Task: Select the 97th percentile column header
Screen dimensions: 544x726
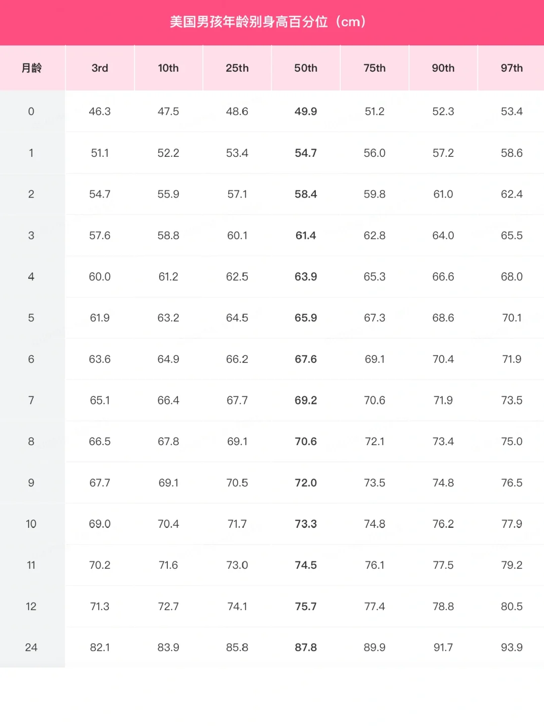Action: (x=512, y=68)
